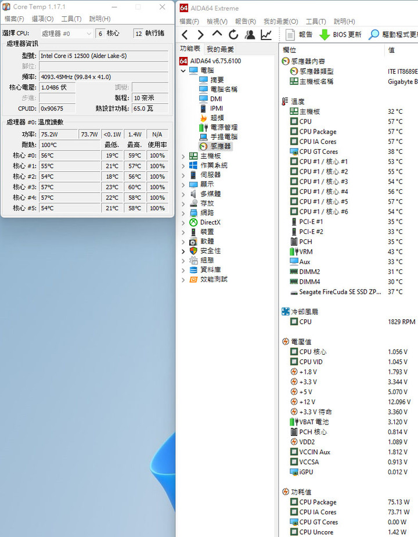Expand the 作業系統 tree node
Screen dimensions: 418x537
tap(183, 166)
